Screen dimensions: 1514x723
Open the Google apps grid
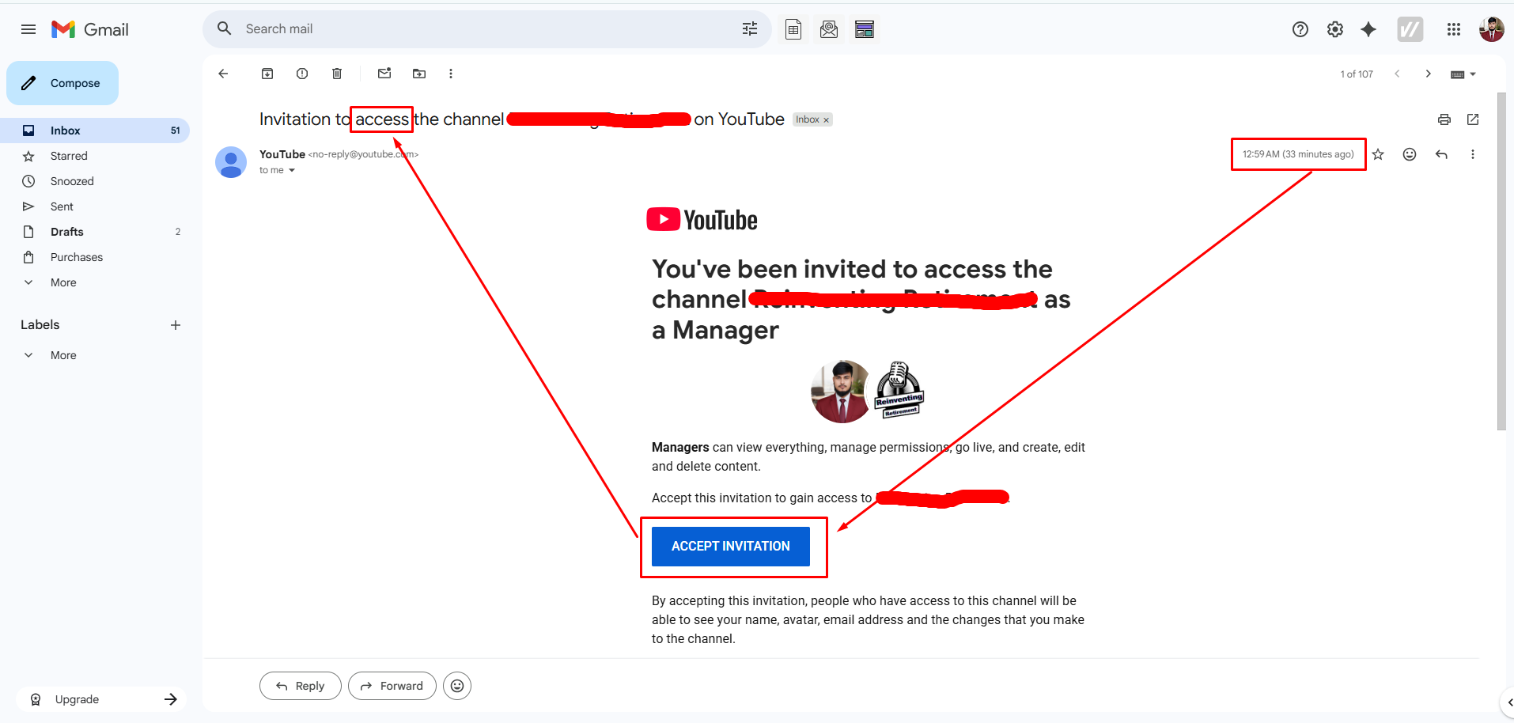click(x=1454, y=29)
